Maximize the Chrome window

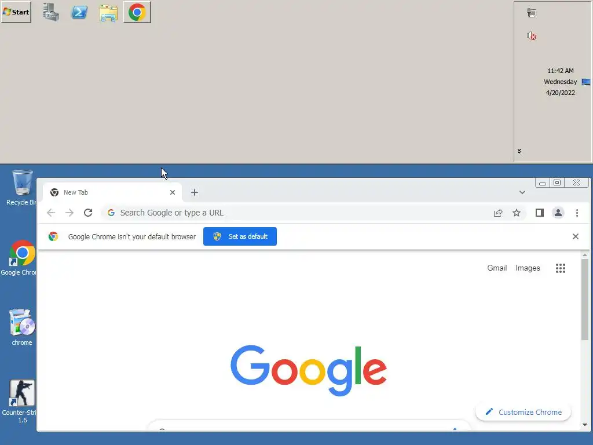click(557, 183)
